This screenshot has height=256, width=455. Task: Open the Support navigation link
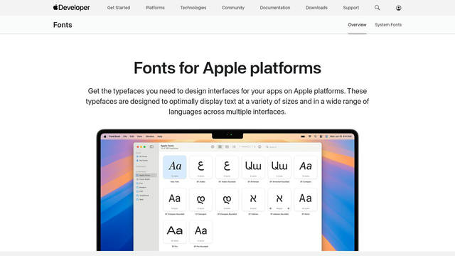click(350, 8)
